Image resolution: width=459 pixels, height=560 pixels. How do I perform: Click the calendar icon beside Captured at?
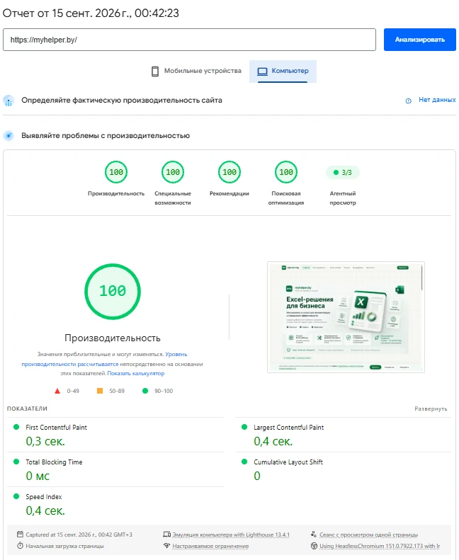[20, 535]
